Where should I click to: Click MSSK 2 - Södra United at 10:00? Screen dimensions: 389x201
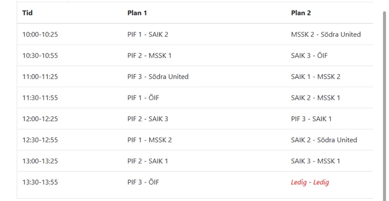[x=326, y=35]
